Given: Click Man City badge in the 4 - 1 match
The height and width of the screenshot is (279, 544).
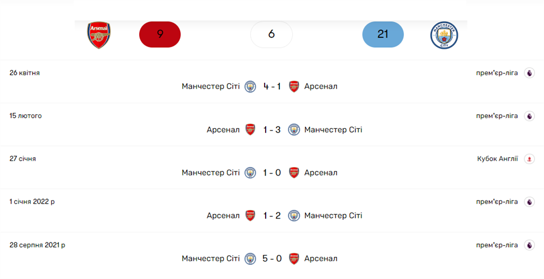Looking at the screenshot, I should [250, 86].
